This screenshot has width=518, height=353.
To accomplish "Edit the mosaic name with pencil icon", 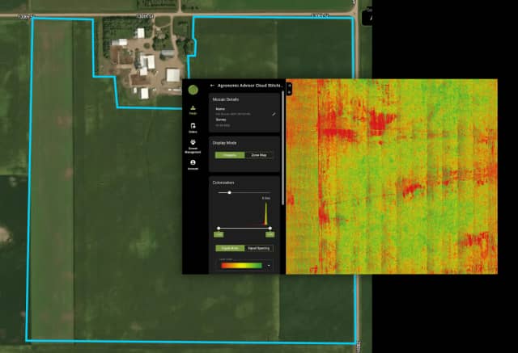I will 274,114.
